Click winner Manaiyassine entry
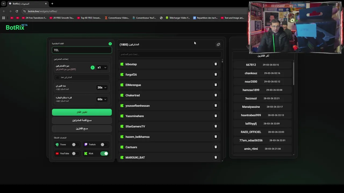Screen dimensions: 344x193 262,107
